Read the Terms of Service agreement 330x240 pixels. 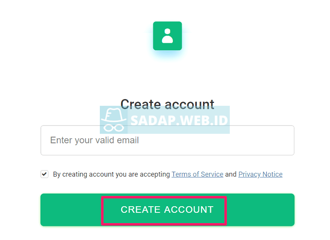(x=197, y=175)
